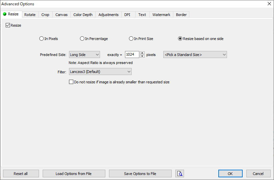Decrease pixel value with down spinner arrow
Image resolution: width=274 pixels, height=180 pixels.
click(142, 56)
